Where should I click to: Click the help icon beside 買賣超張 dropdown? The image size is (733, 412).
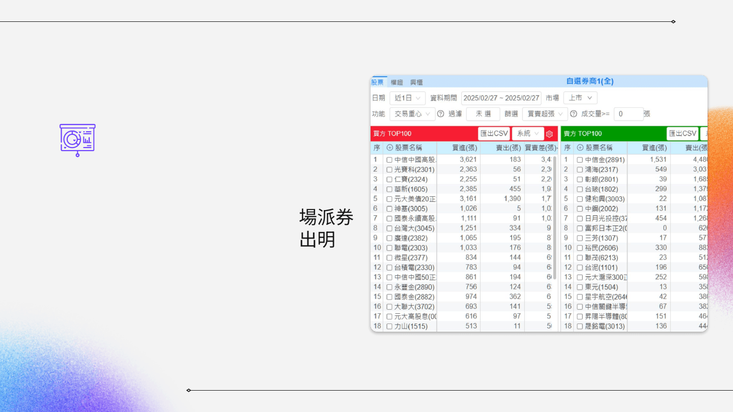coord(574,114)
